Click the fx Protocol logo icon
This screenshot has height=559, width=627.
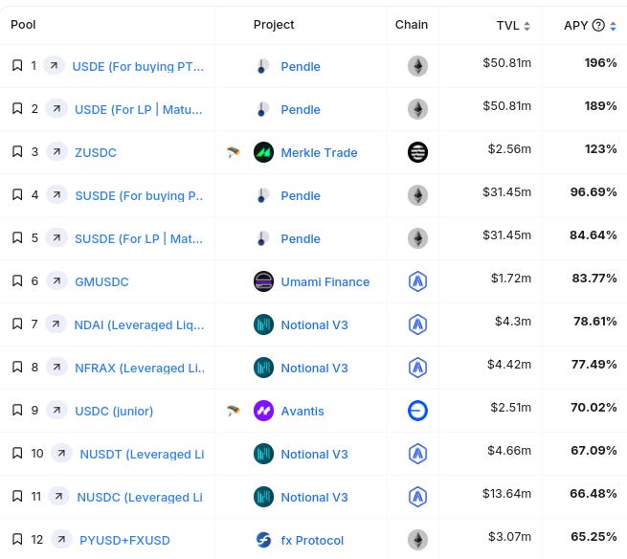[x=263, y=540]
